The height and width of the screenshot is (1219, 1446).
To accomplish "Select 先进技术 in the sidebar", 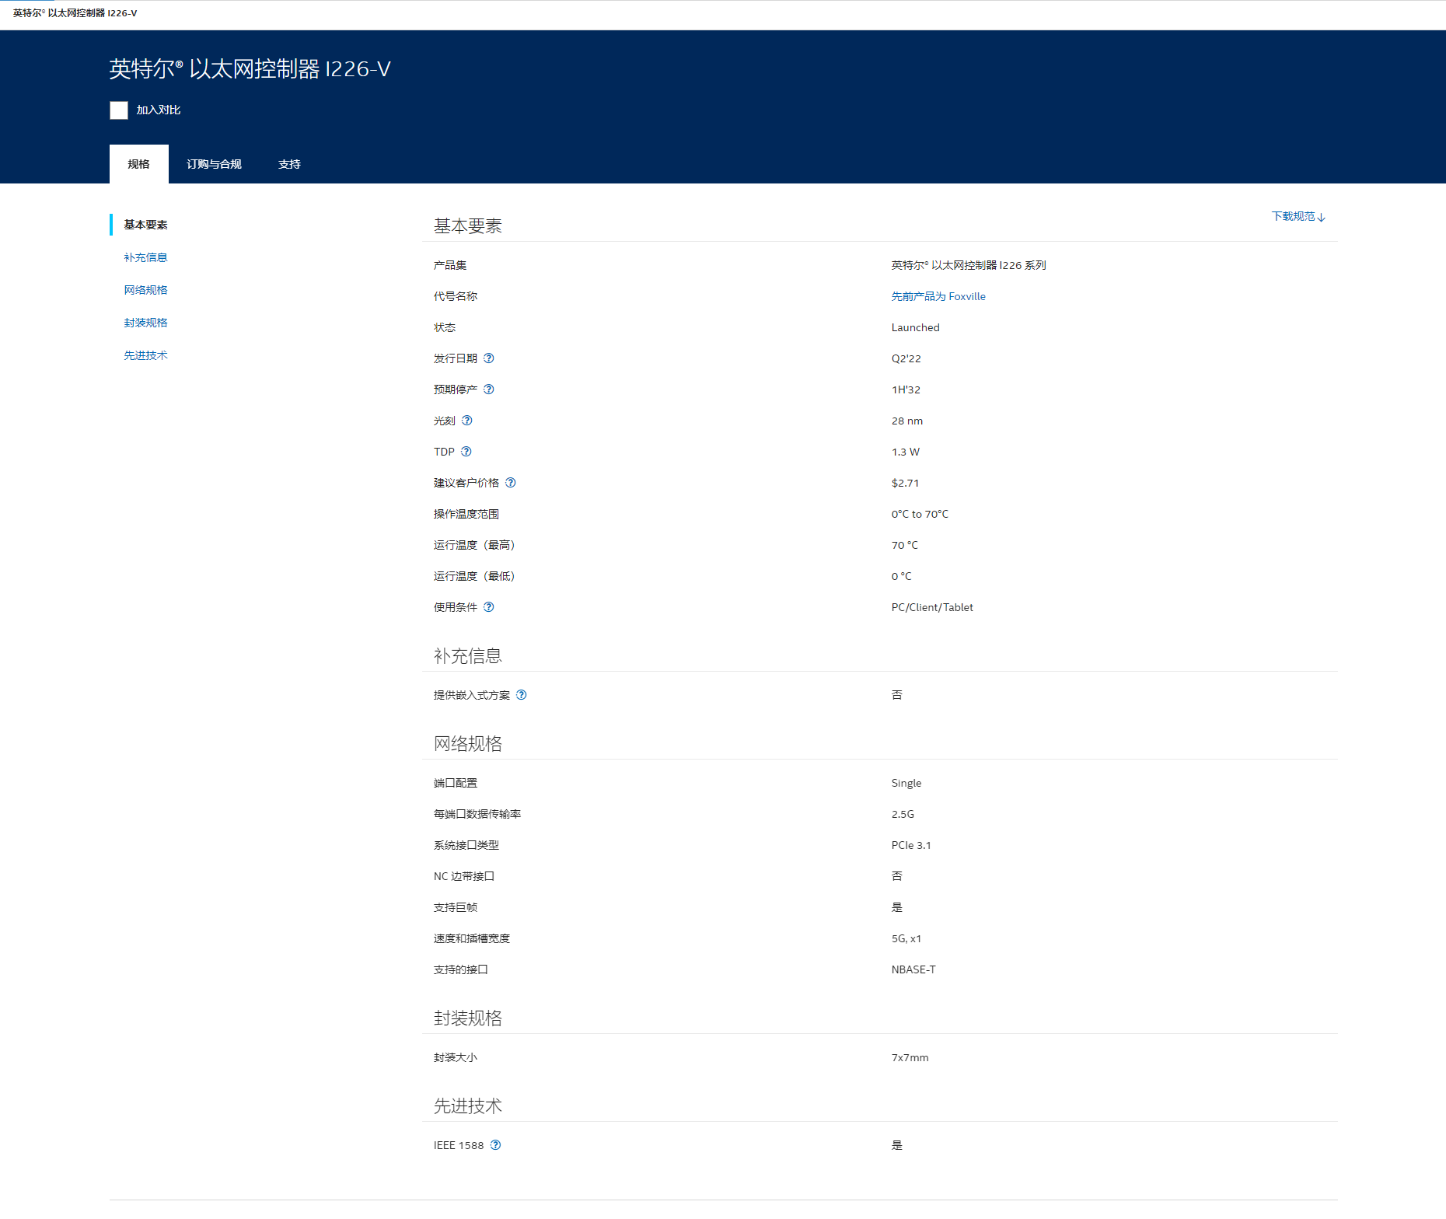I will [x=145, y=355].
